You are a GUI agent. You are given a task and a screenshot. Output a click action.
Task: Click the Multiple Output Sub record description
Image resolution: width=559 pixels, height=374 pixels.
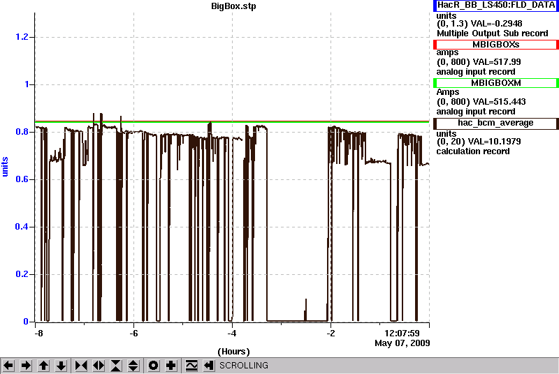click(x=493, y=33)
